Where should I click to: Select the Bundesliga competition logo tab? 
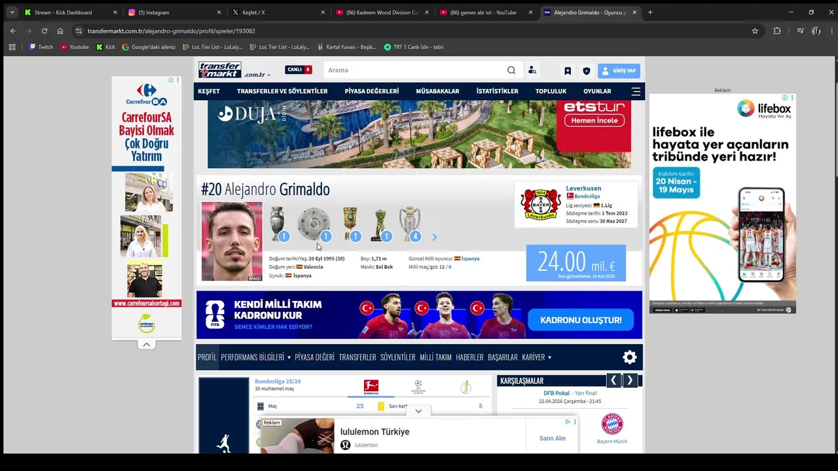pyautogui.click(x=371, y=387)
